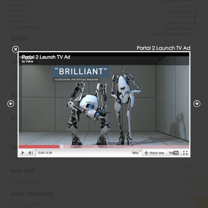
Task: Toggle the fade controls checkbox
Action: [195, 29]
